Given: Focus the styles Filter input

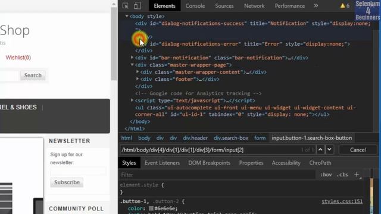Looking at the screenshot, I should (217, 175).
